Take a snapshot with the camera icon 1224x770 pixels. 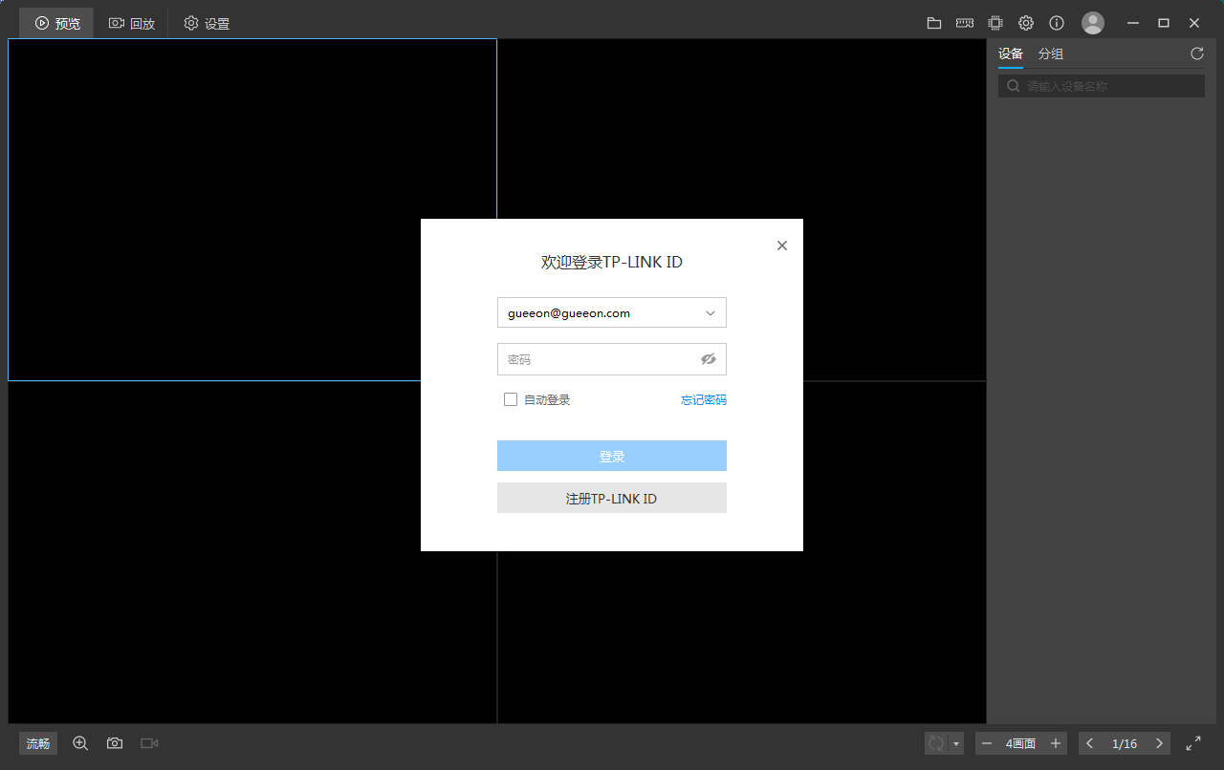point(115,743)
